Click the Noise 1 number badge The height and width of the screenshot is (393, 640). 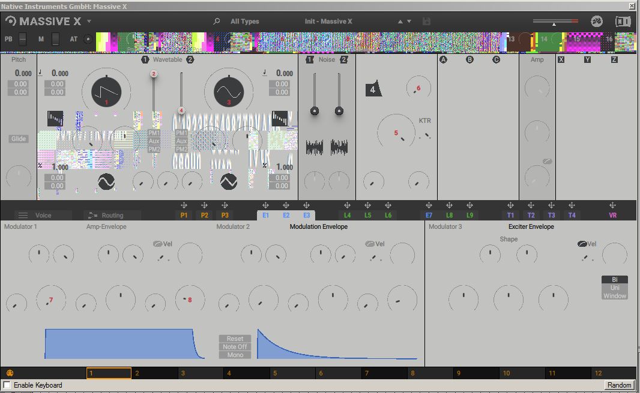coord(310,59)
